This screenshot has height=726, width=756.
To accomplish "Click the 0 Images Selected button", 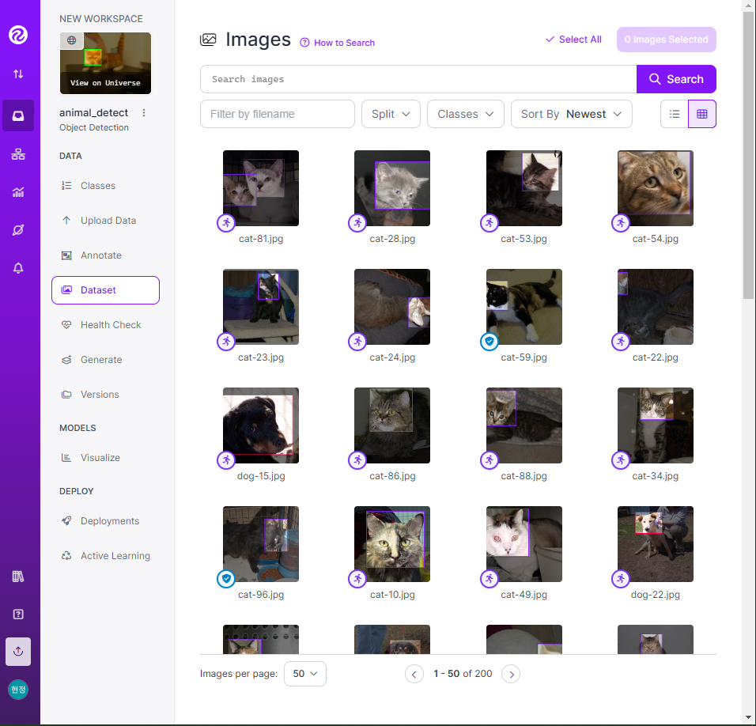I will tap(667, 40).
